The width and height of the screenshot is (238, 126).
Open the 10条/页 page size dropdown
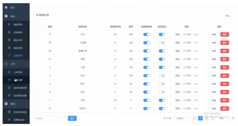[181, 118]
